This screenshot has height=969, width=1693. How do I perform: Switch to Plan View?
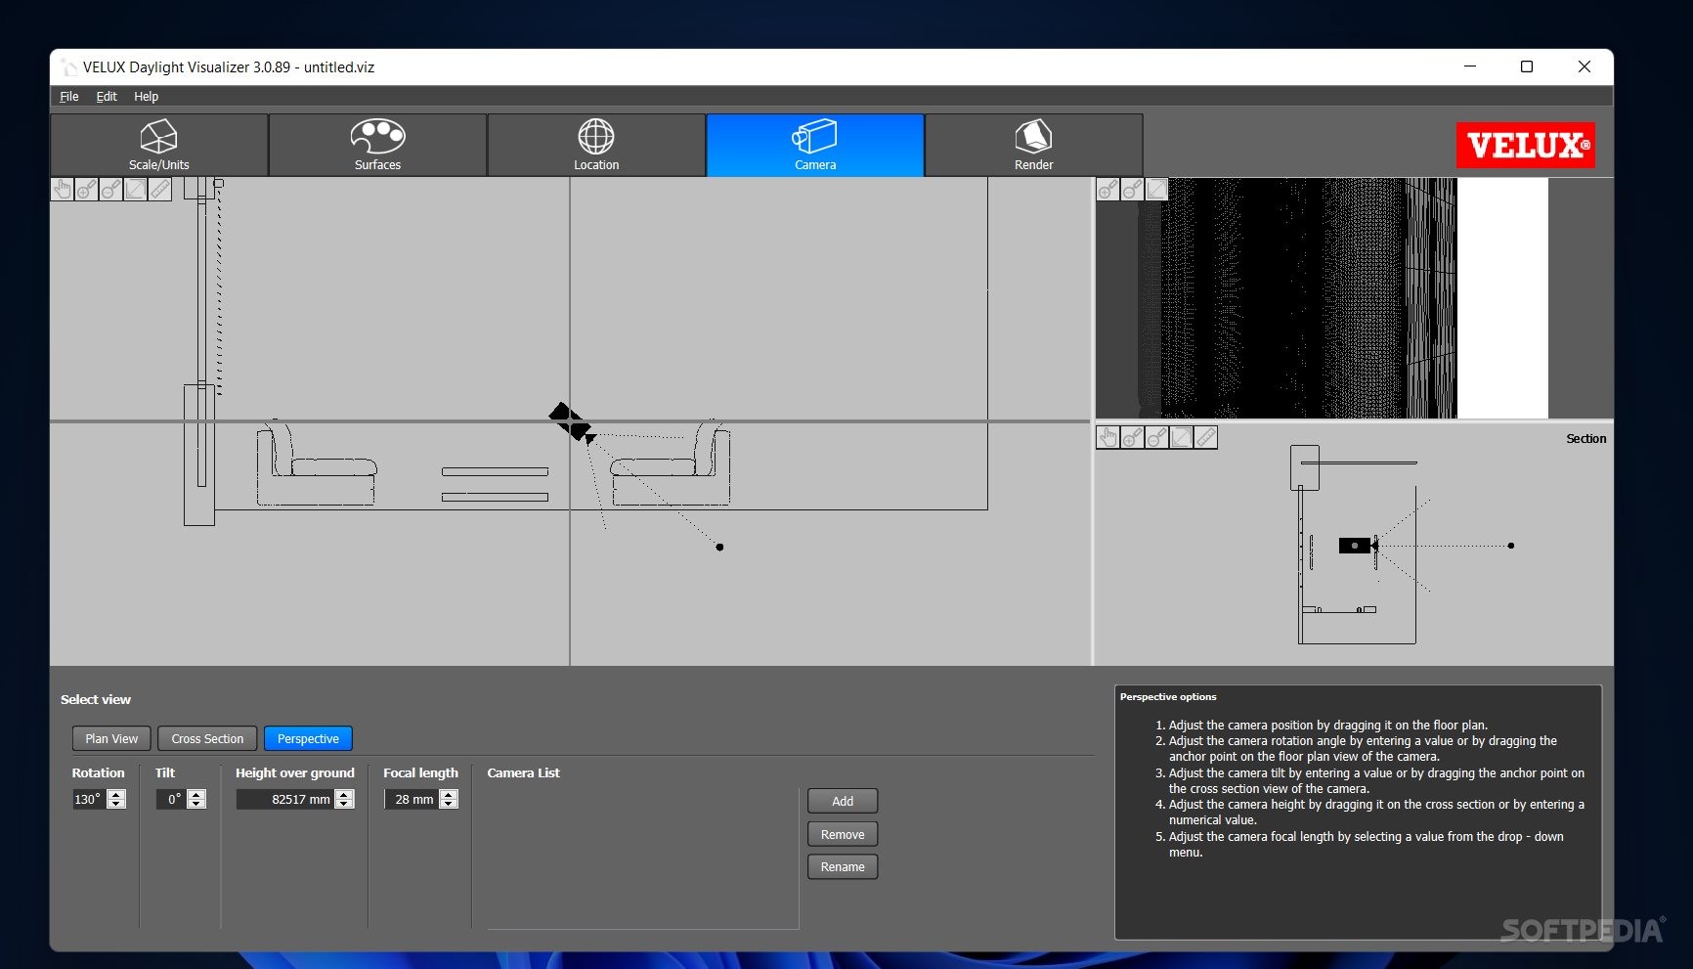pos(111,738)
